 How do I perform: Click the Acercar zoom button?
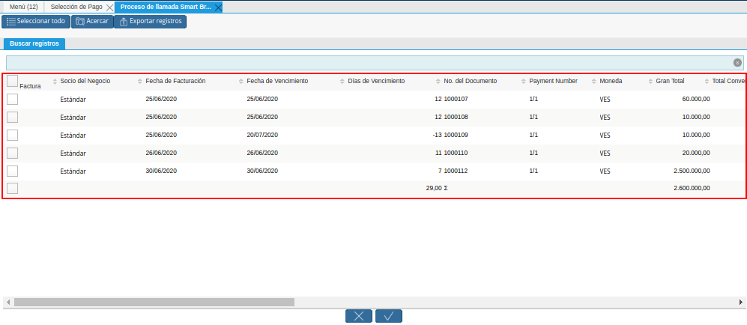pos(92,22)
